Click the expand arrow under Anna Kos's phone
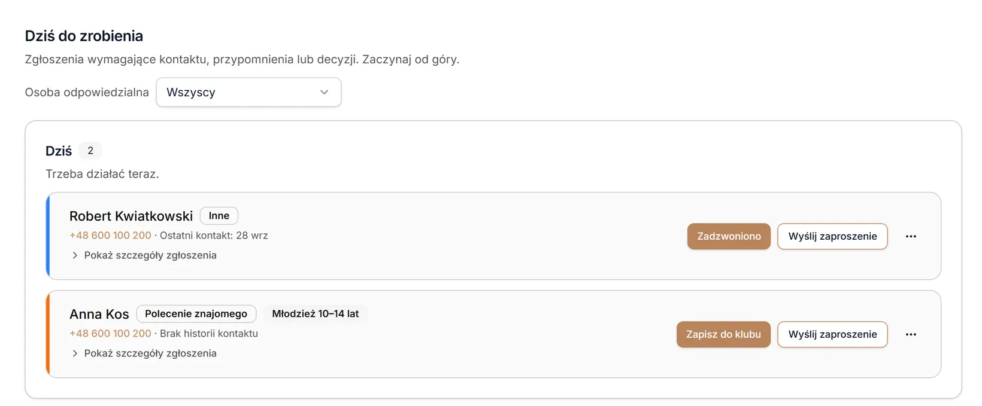Screen dimensions: 982x406 click(x=75, y=353)
